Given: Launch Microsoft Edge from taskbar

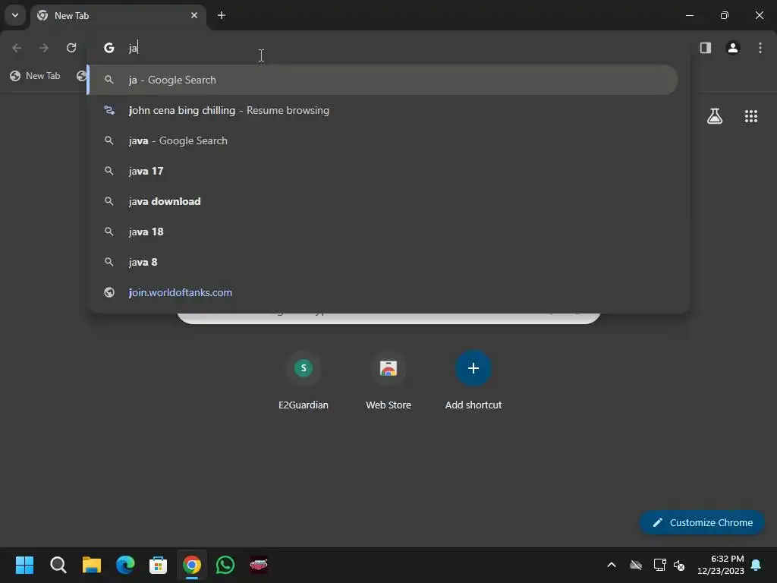Looking at the screenshot, I should pyautogui.click(x=125, y=565).
